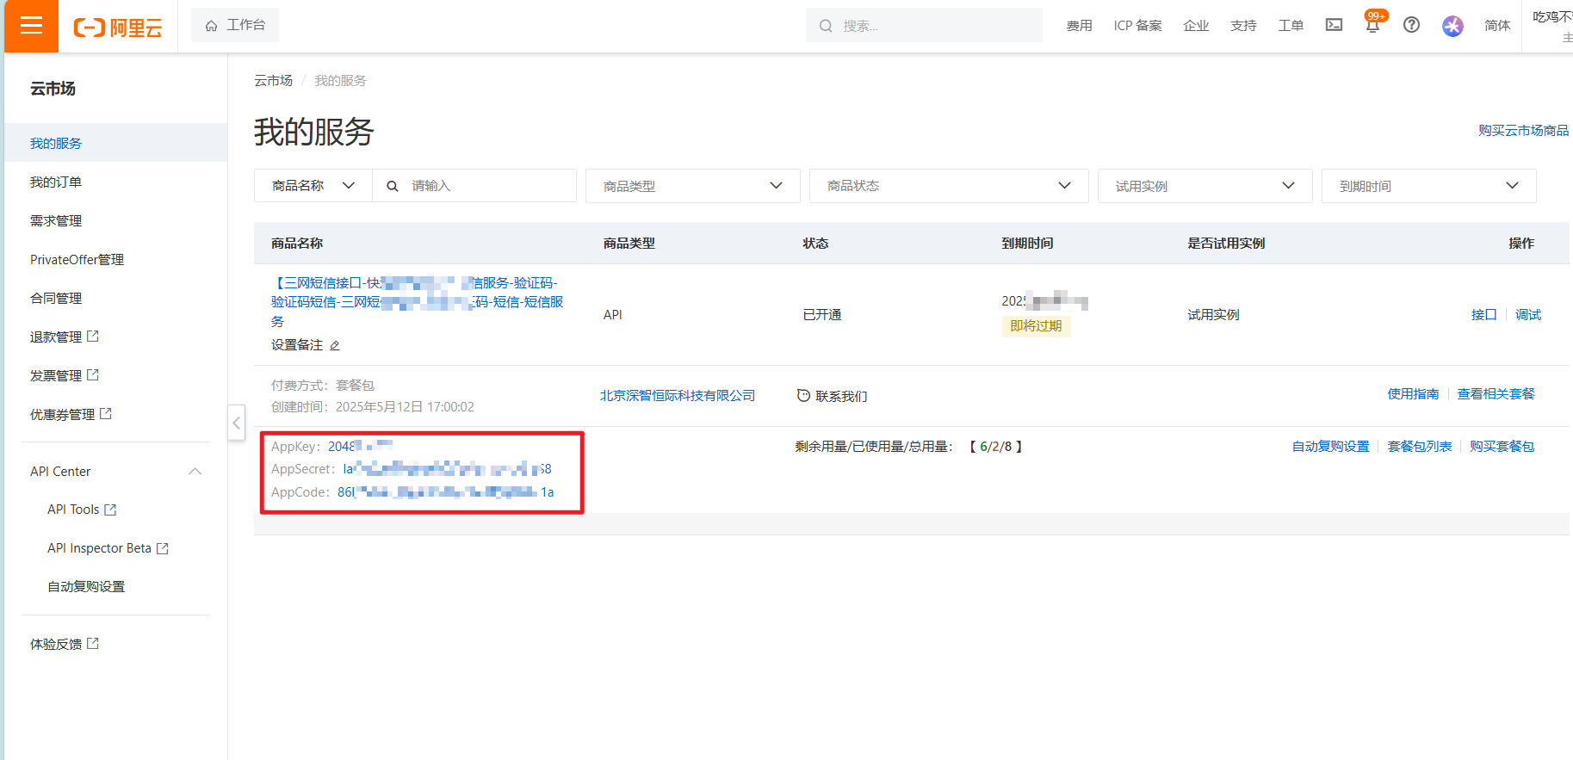Collapse the API Center section
Viewport: 1573px width, 760px height.
click(x=195, y=471)
